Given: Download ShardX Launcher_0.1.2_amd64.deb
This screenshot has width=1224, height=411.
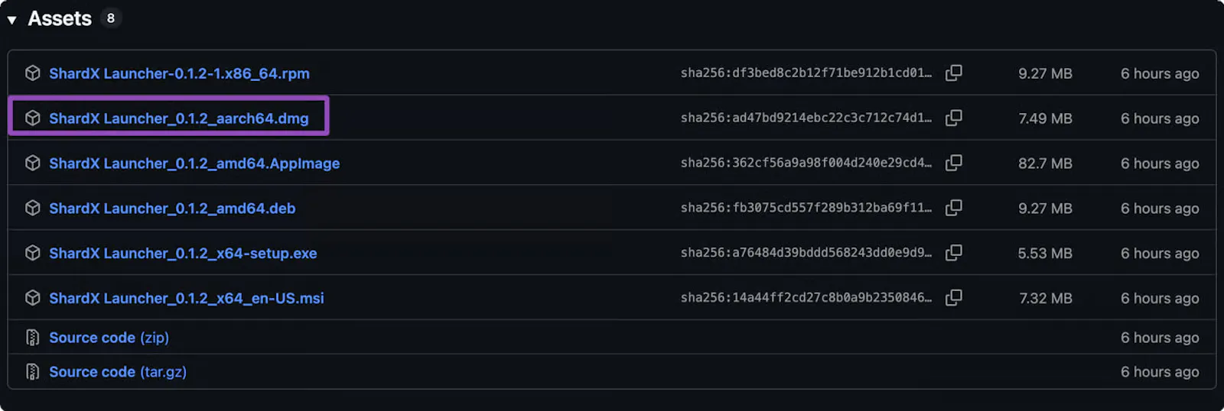Looking at the screenshot, I should tap(172, 209).
